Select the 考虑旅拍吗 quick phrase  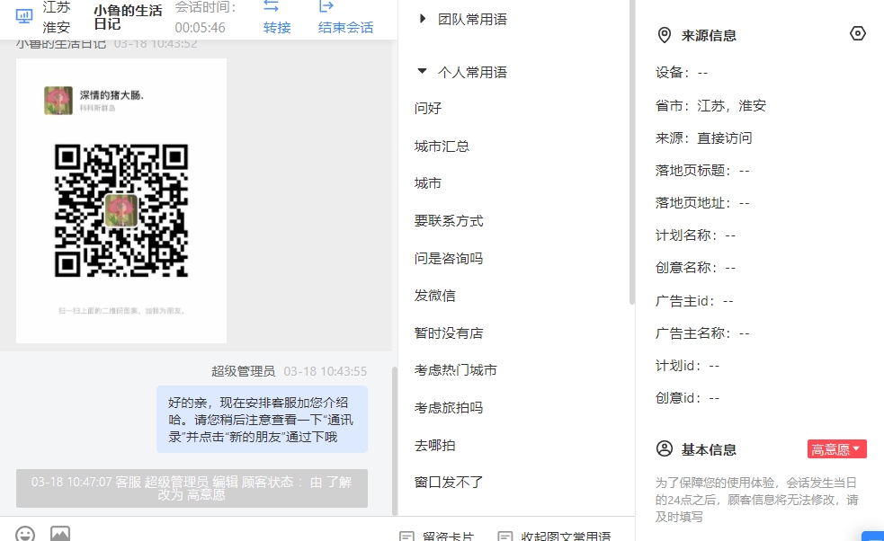pyautogui.click(x=449, y=407)
